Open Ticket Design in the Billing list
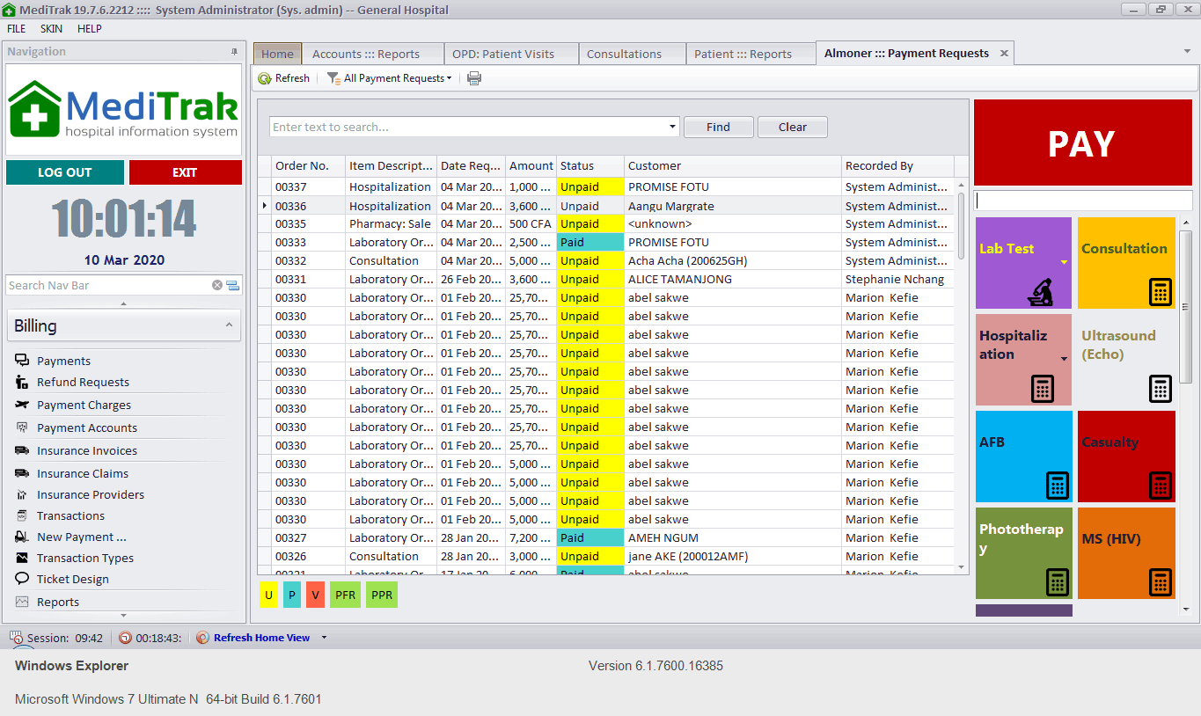 [x=73, y=579]
